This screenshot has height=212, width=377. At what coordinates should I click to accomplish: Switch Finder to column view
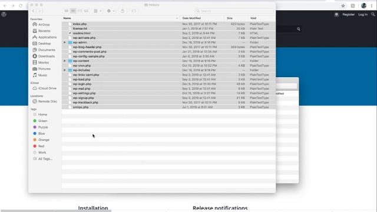[80, 11]
